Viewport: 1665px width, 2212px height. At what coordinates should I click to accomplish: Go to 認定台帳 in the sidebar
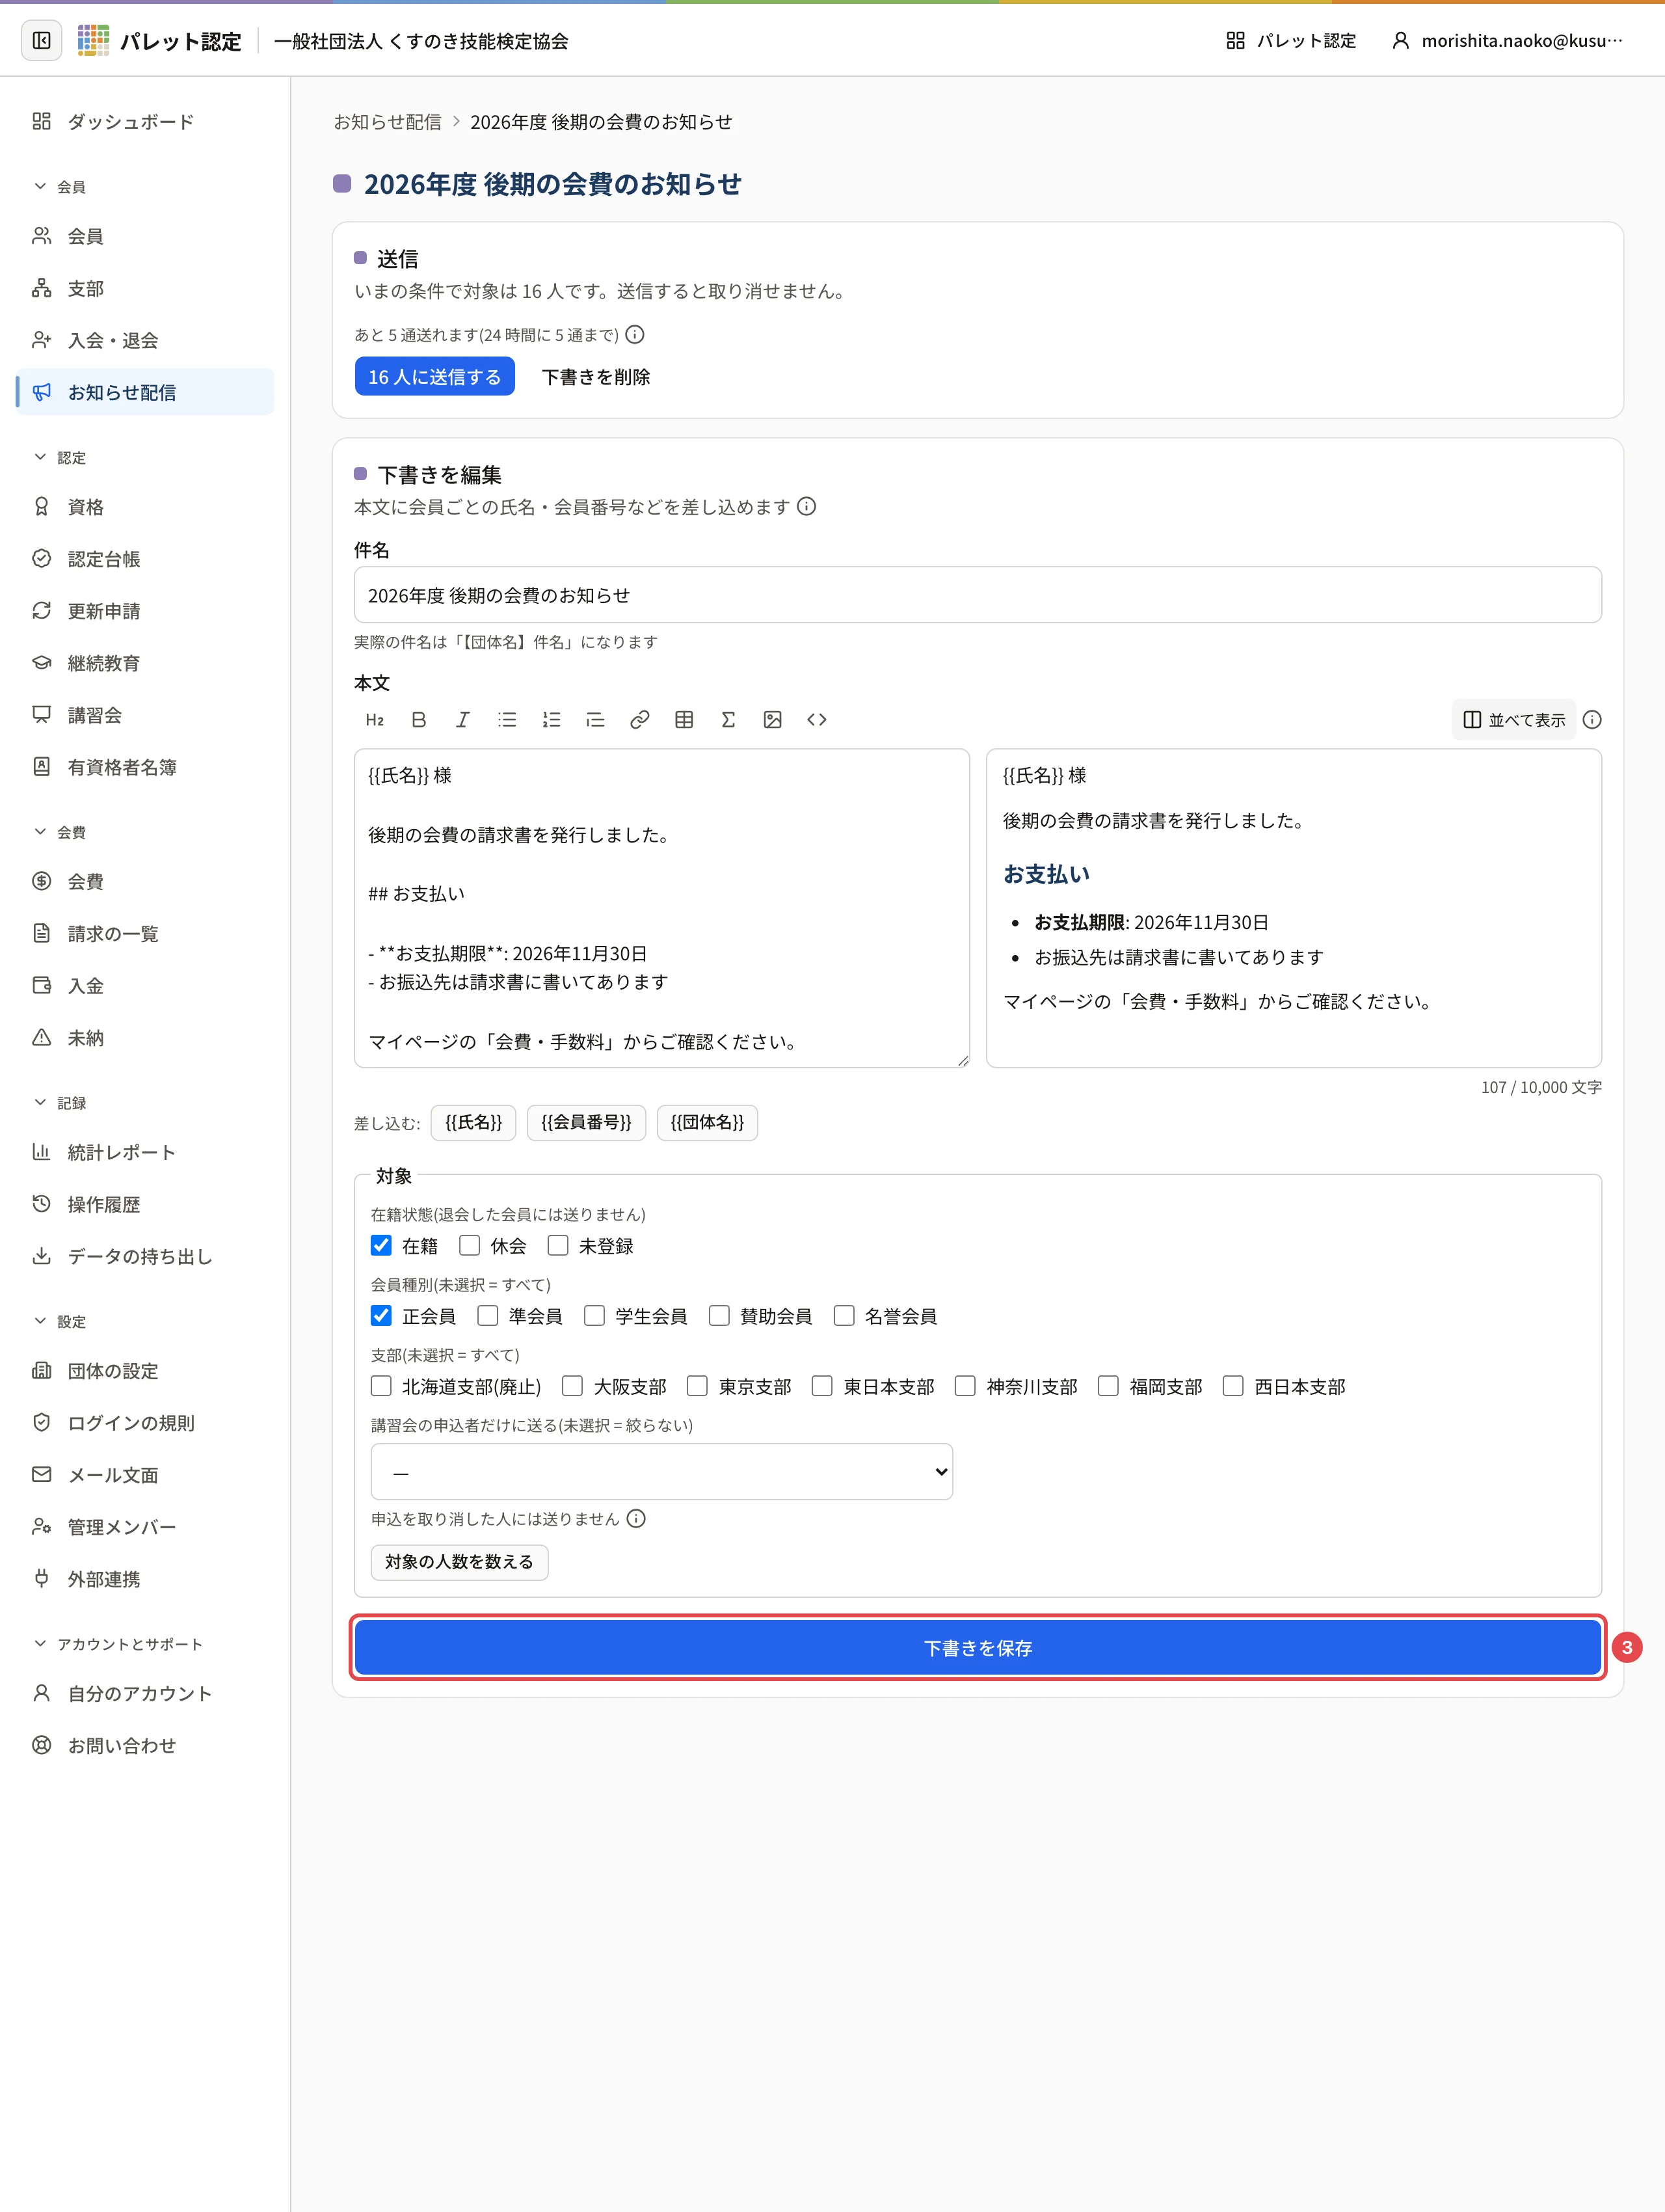click(145, 559)
